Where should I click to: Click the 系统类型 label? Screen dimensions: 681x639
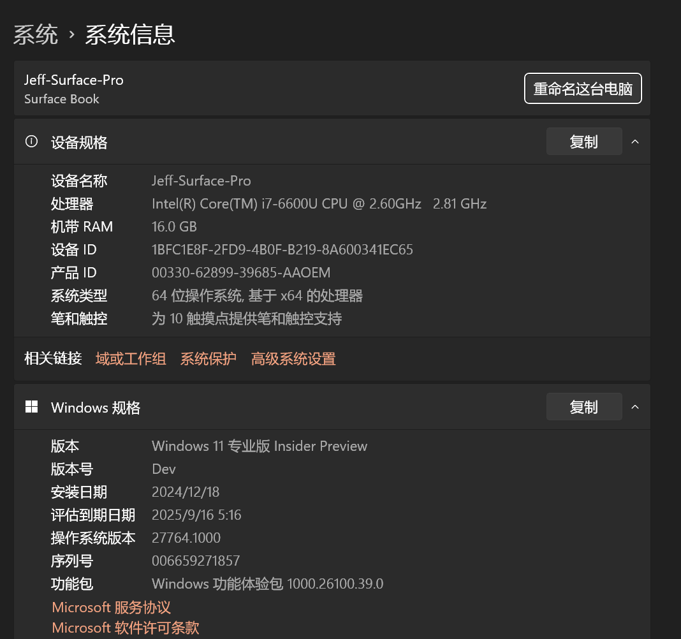79,296
